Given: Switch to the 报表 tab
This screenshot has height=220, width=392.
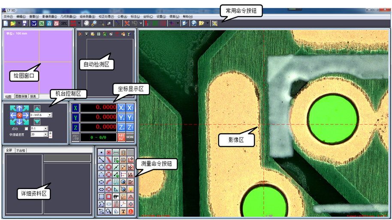Looking at the screenshot, I should point(33,96).
